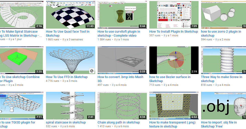Click the .bmp into Mash 3D thumbnail
Screen dimensions: 246x129
(x=122, y=60)
